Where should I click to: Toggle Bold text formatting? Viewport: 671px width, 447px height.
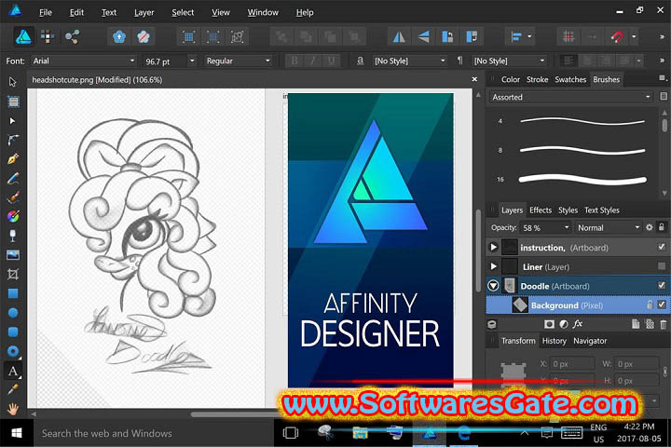point(294,61)
